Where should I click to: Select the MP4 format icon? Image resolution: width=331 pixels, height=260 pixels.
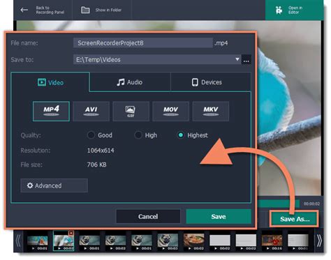point(51,112)
